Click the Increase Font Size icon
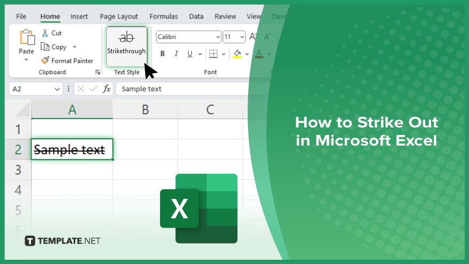The image size is (469, 264). tap(253, 37)
